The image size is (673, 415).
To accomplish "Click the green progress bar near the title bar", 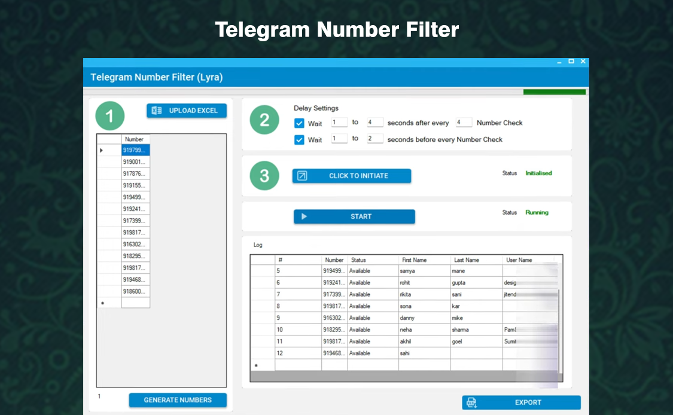I will click(x=554, y=91).
